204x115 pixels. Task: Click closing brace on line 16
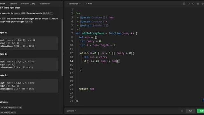(81, 69)
